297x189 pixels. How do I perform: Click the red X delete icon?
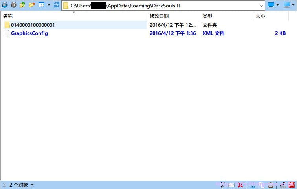point(240,185)
